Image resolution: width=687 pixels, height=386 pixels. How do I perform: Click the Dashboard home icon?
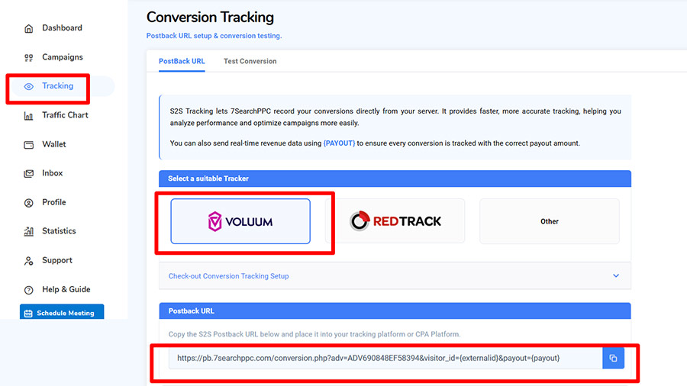pyautogui.click(x=29, y=29)
